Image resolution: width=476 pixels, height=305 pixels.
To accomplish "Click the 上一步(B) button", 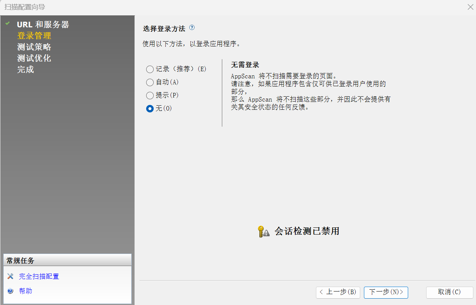I will pos(338,292).
